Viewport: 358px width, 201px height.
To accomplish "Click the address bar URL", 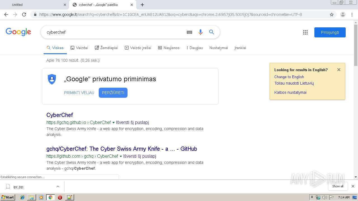I will 171,15.
